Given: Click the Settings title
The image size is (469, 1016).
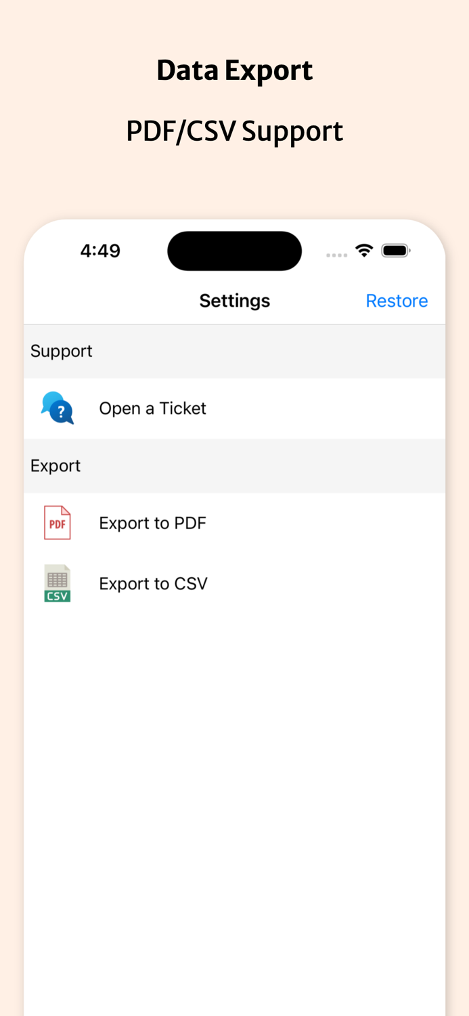Looking at the screenshot, I should 234,300.
